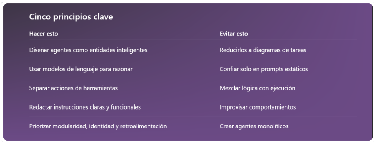
Task: Select the 'Evitar esto' column header
Action: pyautogui.click(x=234, y=34)
